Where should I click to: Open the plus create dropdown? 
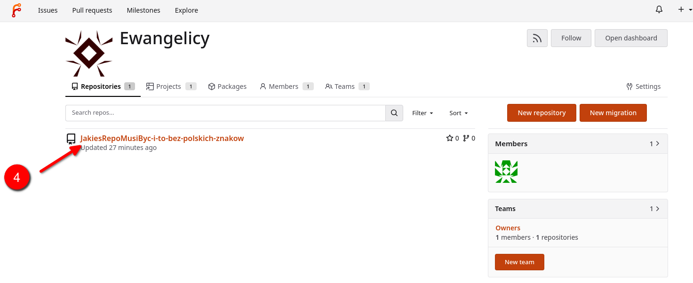click(x=685, y=9)
